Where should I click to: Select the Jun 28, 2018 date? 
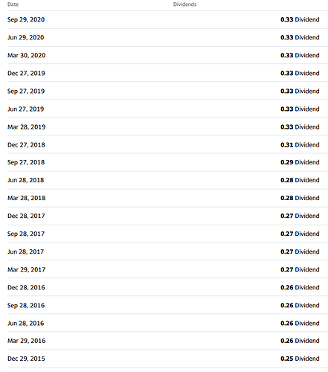(26, 180)
